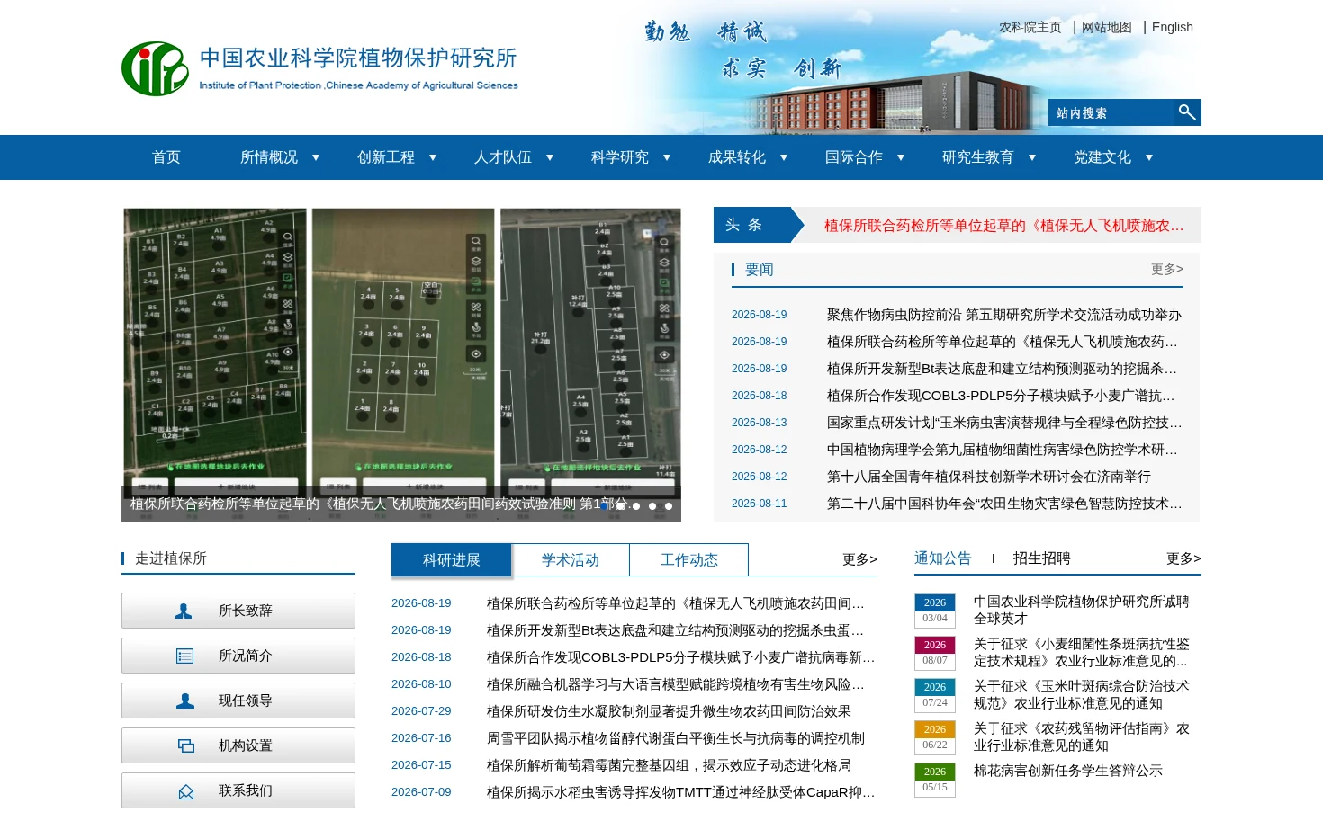Click the 2026 03/04 date badge
Image resolution: width=1323 pixels, height=830 pixels.
point(935,611)
